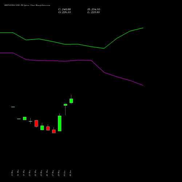Screen dimensions: 182x182
Task: Click the 29 May date label
Action: (59, 173)
